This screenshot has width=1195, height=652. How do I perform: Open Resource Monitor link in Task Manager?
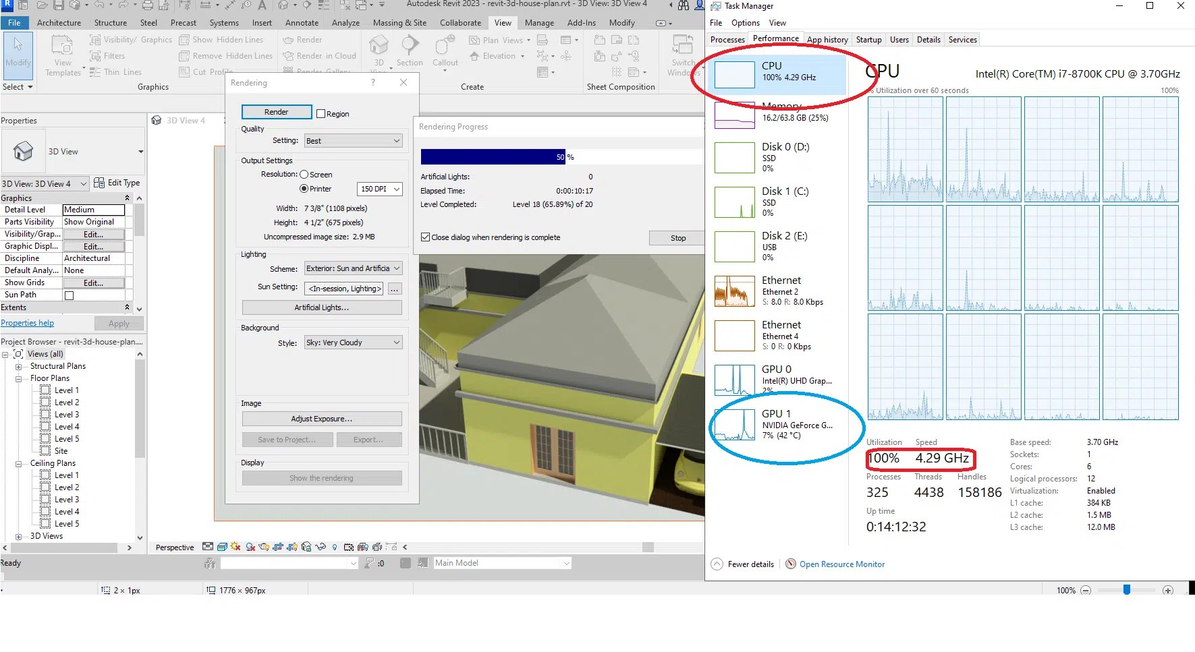pos(841,564)
